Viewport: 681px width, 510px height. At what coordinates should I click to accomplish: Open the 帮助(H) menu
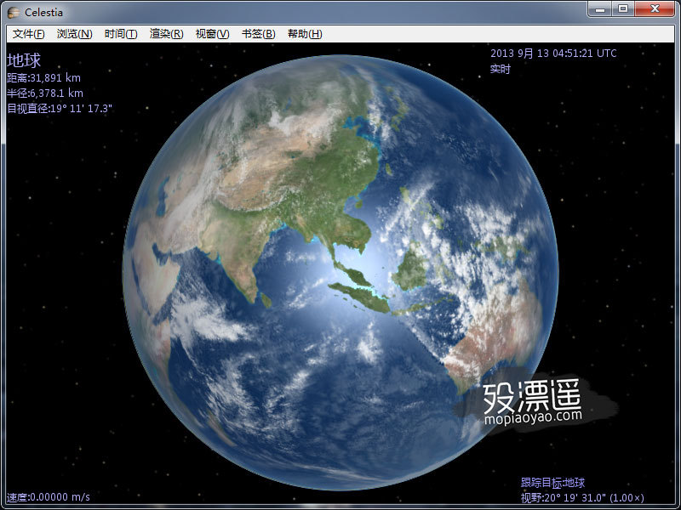click(305, 34)
